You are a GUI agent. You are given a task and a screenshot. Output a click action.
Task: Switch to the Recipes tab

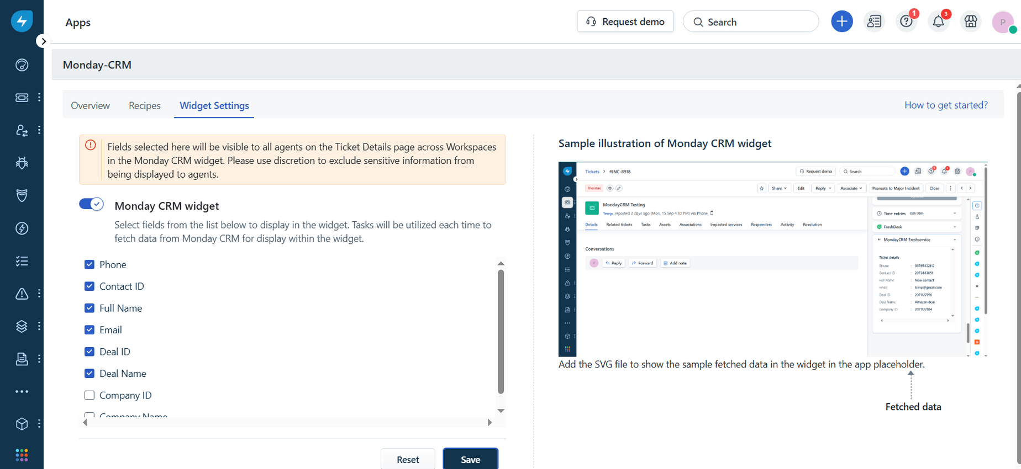tap(145, 105)
